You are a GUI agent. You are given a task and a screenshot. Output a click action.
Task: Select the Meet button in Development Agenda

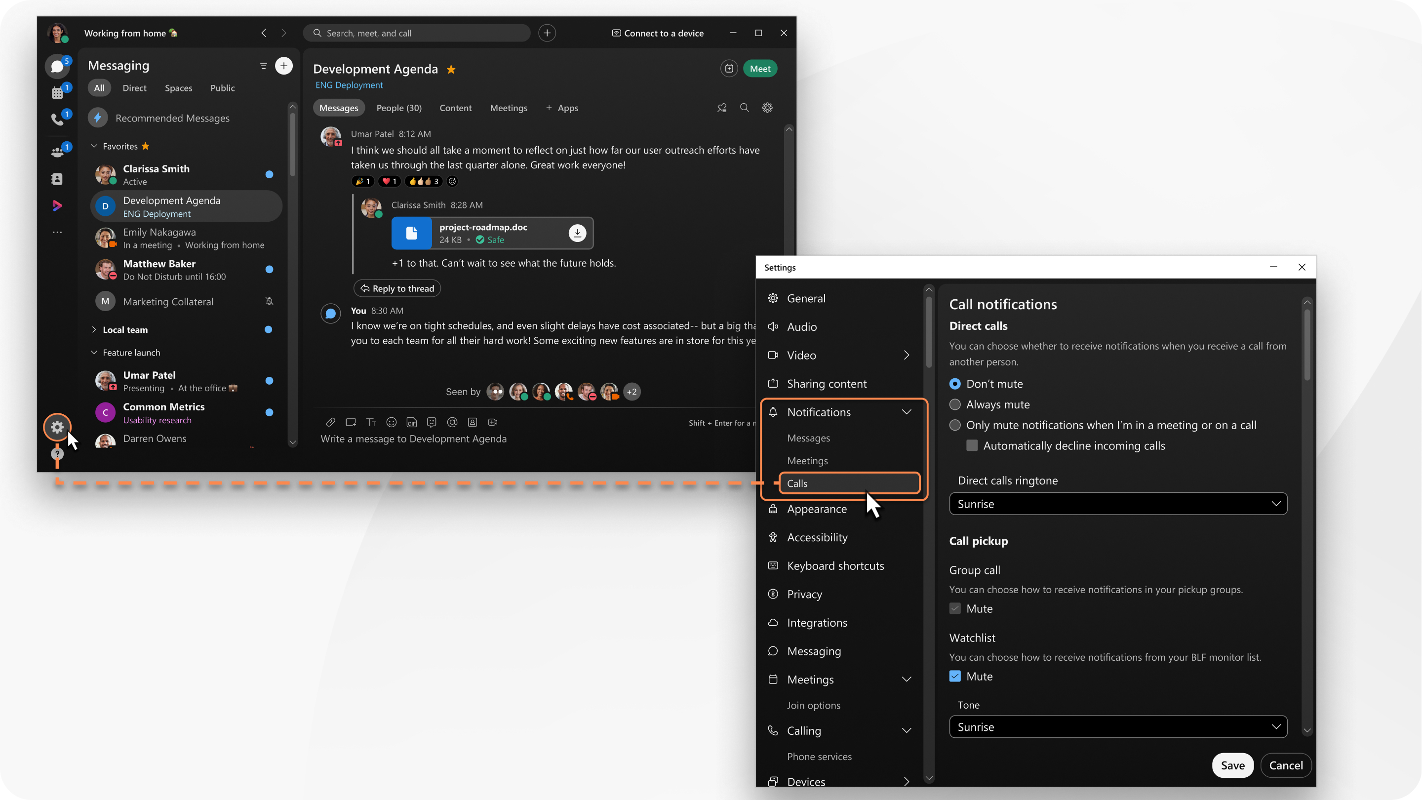(760, 68)
